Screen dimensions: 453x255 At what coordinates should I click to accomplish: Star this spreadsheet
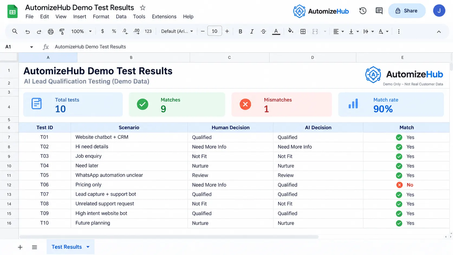pyautogui.click(x=143, y=8)
